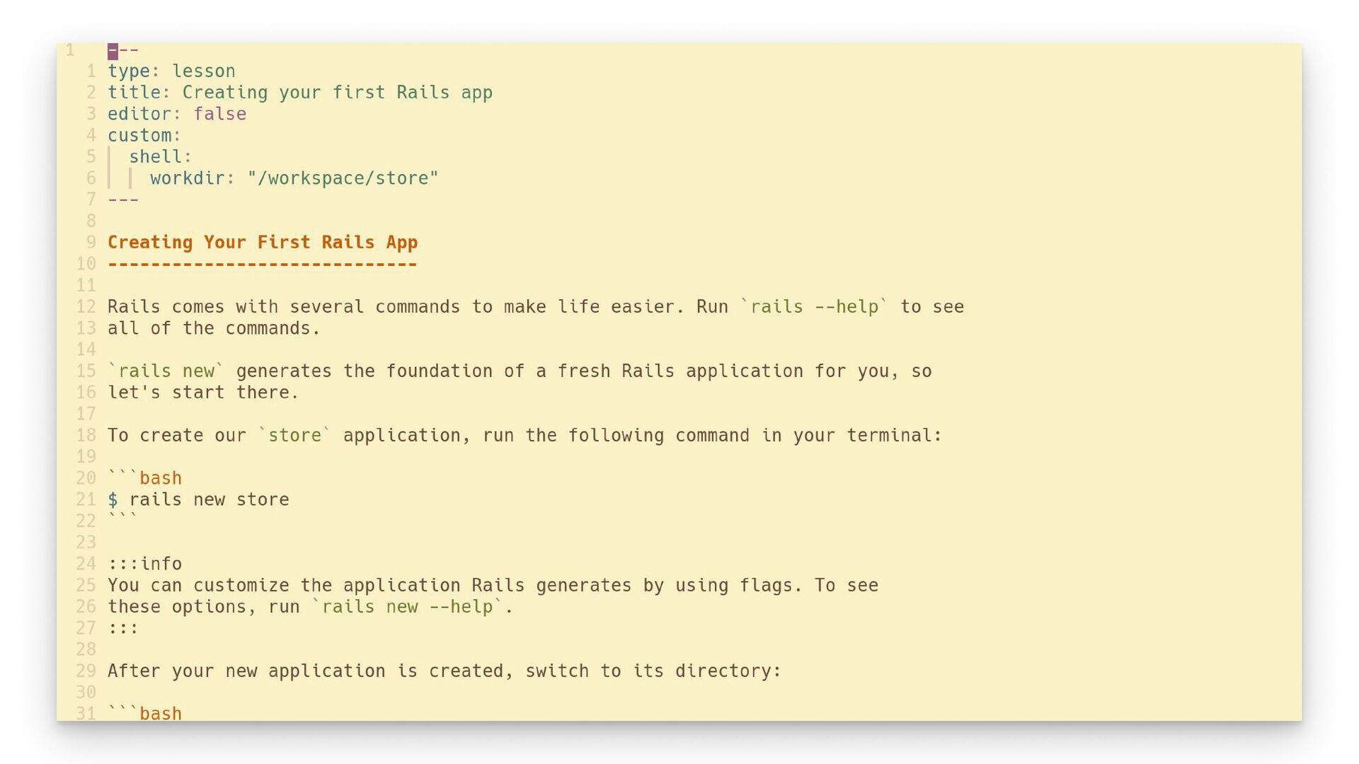Click the 'shell:' nested key
This screenshot has width=1359, height=764.
pyautogui.click(x=161, y=157)
